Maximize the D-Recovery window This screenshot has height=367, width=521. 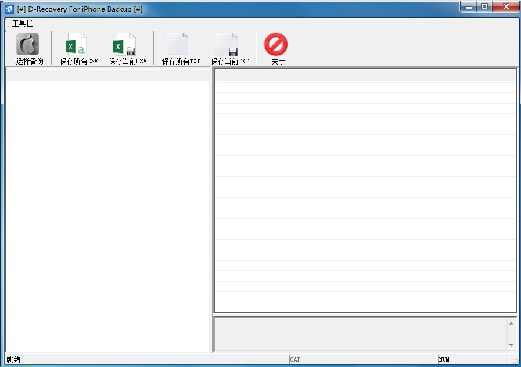coord(484,6)
